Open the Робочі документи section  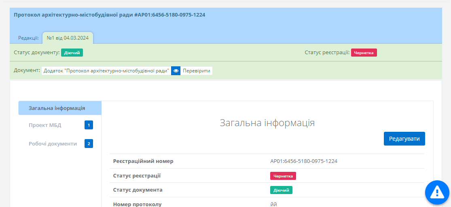click(53, 144)
